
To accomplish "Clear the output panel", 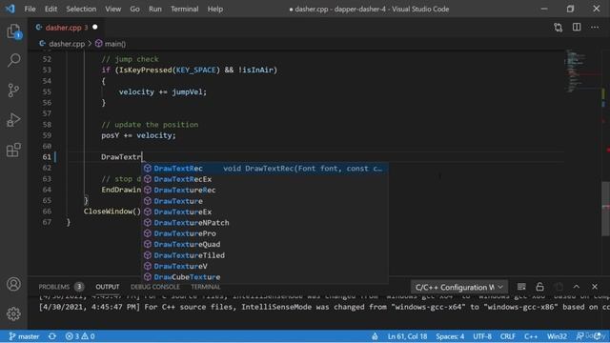I will [521, 287].
